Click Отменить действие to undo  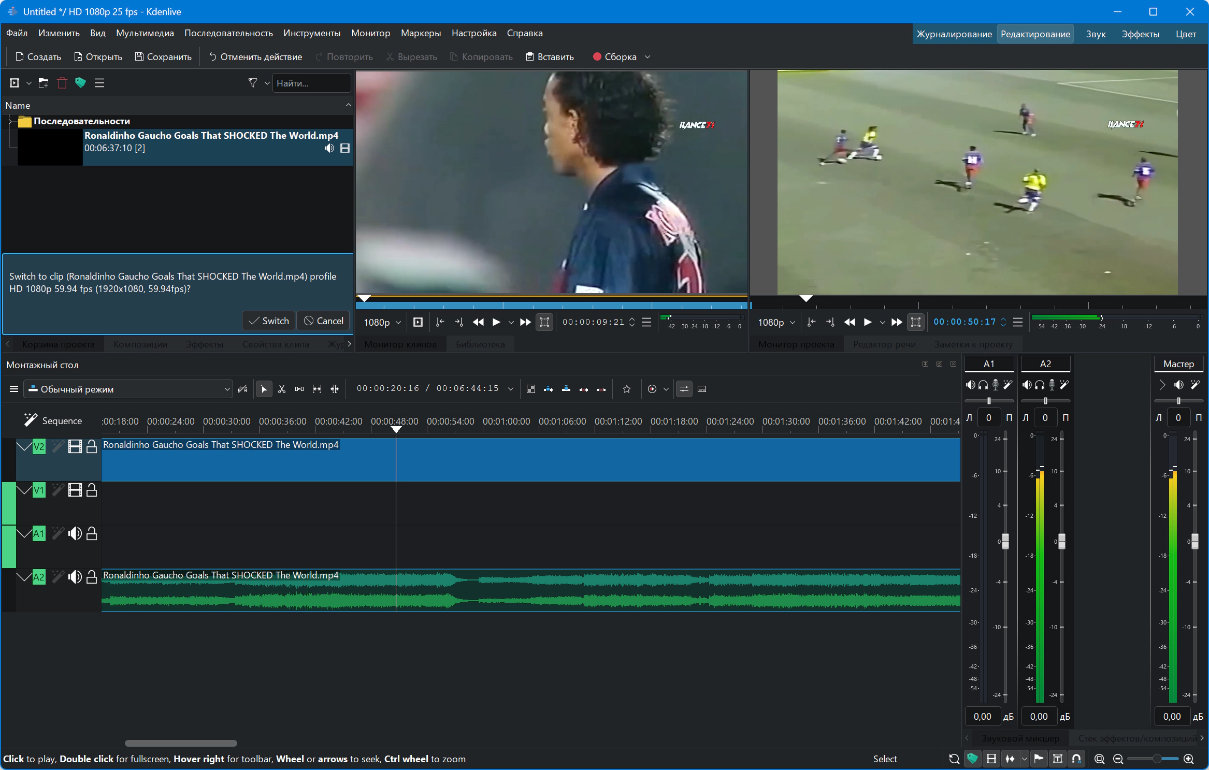pos(255,57)
